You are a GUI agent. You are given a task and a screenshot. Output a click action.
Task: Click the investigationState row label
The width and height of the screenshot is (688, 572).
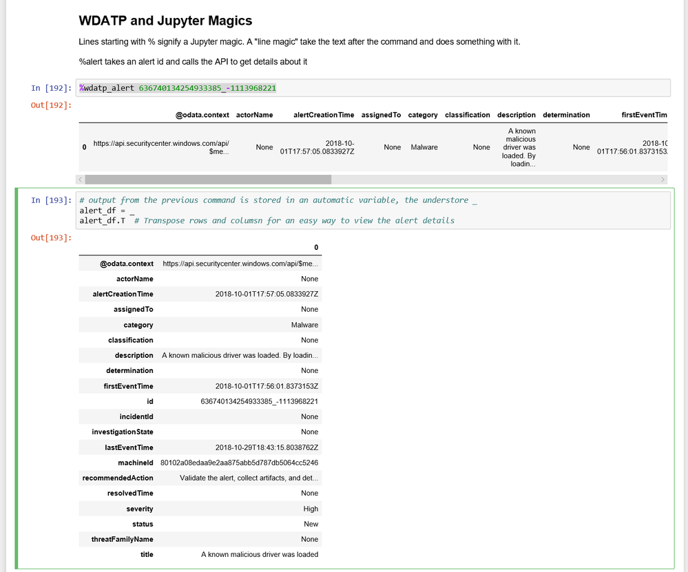tap(123, 432)
